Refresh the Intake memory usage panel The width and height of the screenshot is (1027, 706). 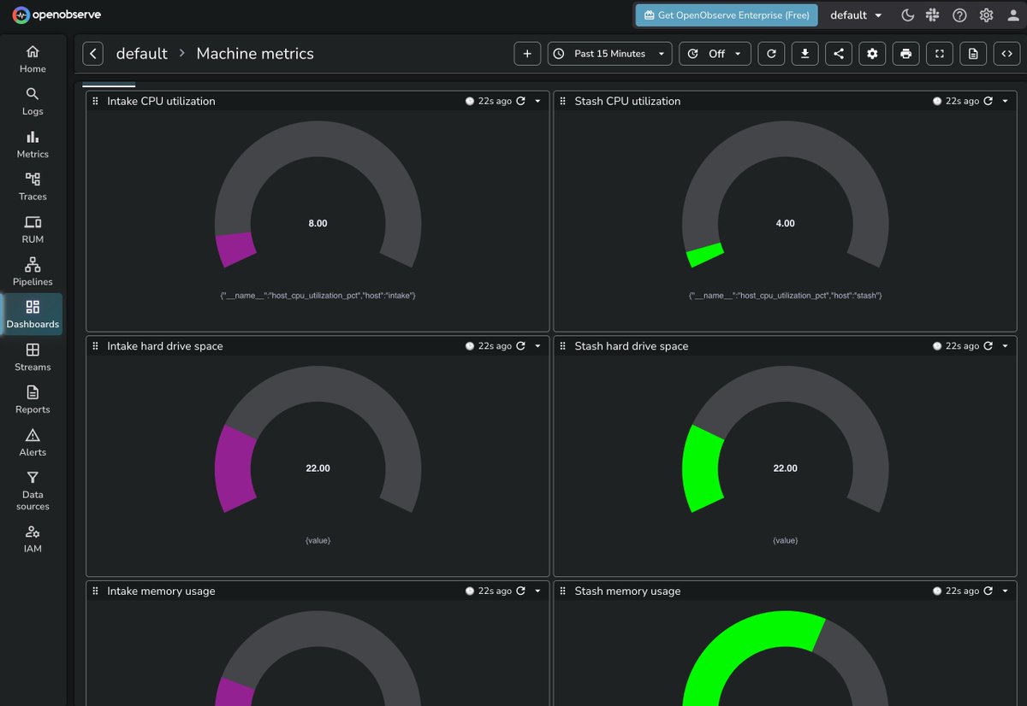(x=521, y=591)
